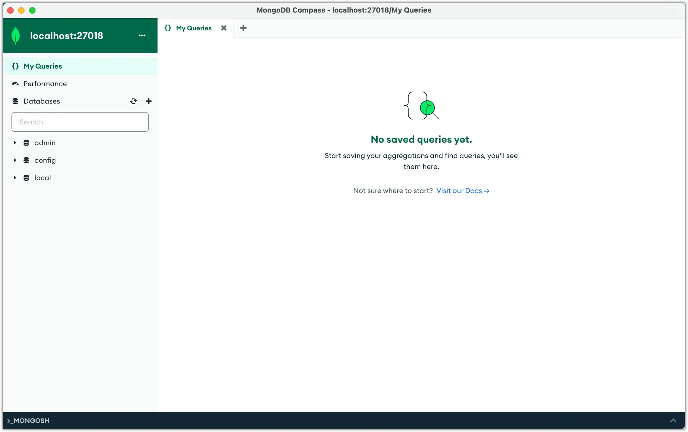Image resolution: width=688 pixels, height=432 pixels.
Task: Open the Visit our Docs link
Action: (463, 191)
